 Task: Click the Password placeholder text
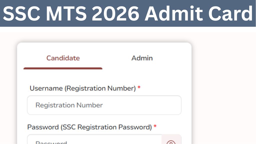coord(51,142)
